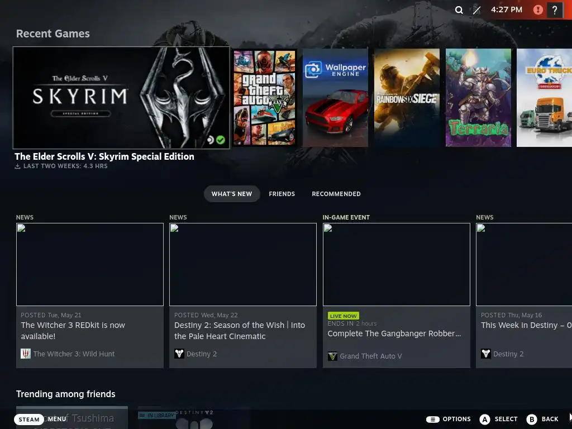
Task: Switch to the What's New tab
Action: 232,194
